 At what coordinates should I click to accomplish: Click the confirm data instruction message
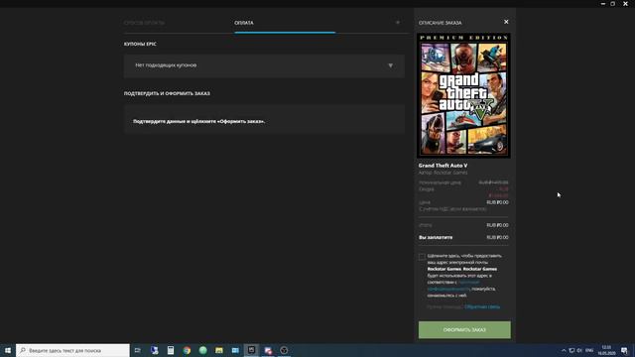point(198,121)
